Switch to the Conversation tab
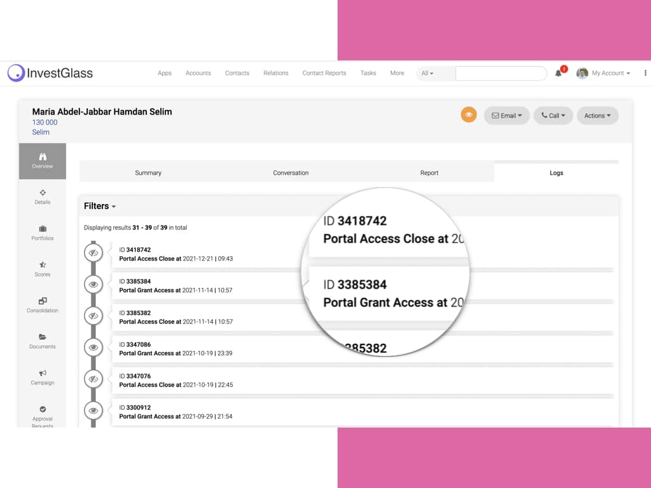This screenshot has height=488, width=651. click(291, 173)
